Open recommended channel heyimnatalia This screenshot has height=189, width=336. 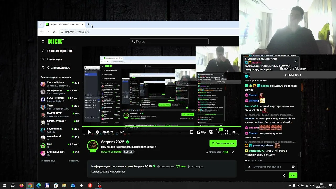point(60,130)
